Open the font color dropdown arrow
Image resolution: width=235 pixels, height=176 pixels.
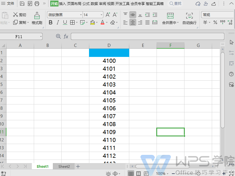(x=107, y=23)
